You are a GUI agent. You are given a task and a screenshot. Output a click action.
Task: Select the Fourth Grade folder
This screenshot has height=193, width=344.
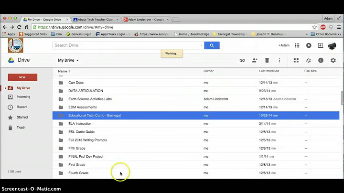pos(196,173)
